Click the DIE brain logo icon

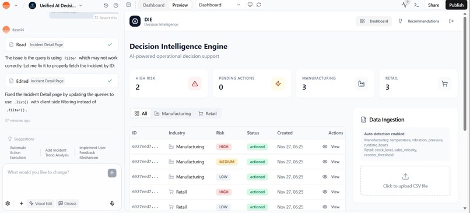(135, 21)
